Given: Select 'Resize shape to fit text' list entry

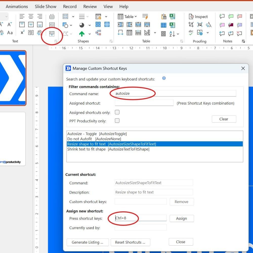Looking at the screenshot, I should (155, 144).
